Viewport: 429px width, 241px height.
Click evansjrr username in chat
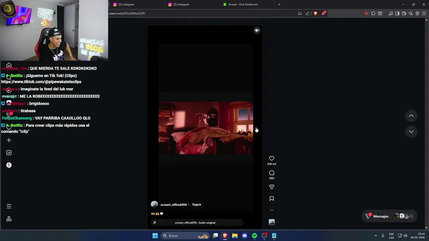(x=9, y=96)
